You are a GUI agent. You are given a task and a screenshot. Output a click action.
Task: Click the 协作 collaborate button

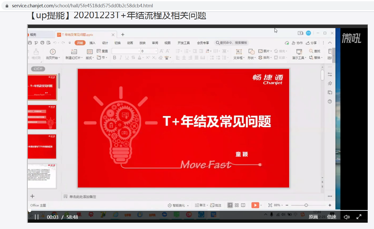coord(297,43)
